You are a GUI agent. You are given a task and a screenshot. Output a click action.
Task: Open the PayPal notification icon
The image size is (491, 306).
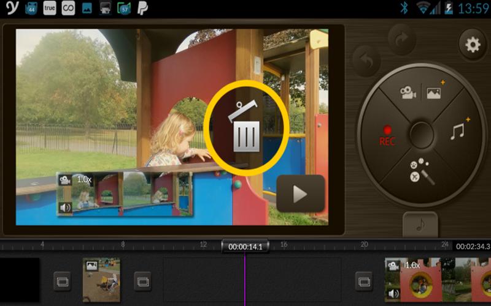(142, 8)
